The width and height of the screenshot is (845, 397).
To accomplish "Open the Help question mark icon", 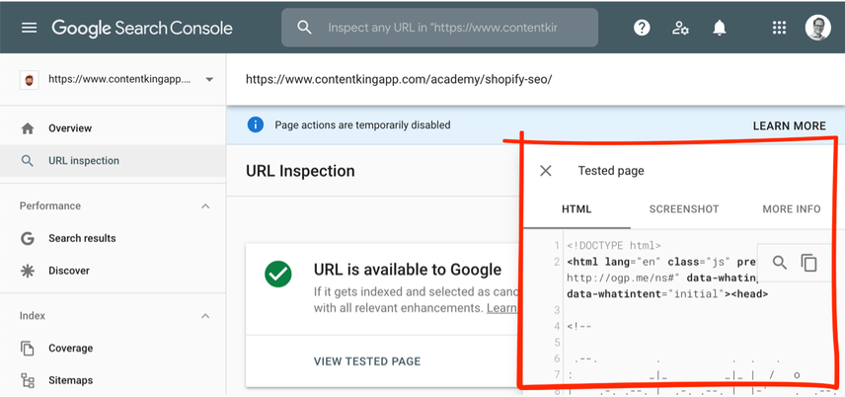I will pyautogui.click(x=642, y=28).
